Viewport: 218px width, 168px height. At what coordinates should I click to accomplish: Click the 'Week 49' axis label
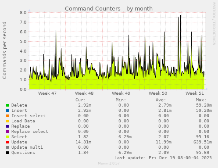pyautogui.click(x=121, y=93)
